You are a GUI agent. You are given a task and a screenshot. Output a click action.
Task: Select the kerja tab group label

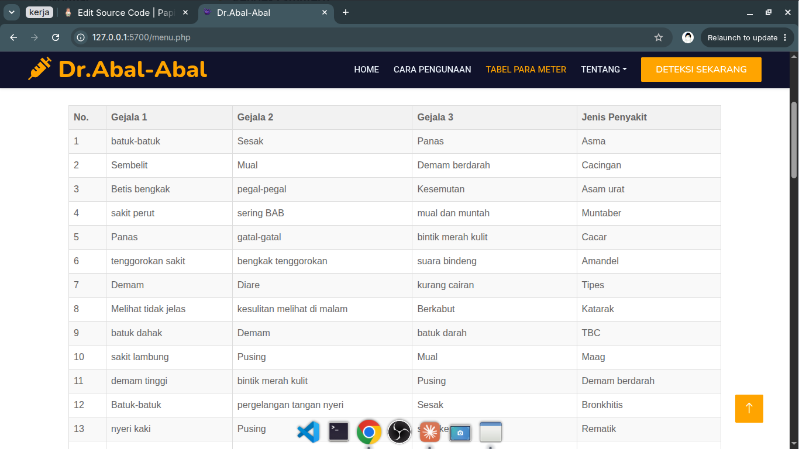pyautogui.click(x=39, y=12)
